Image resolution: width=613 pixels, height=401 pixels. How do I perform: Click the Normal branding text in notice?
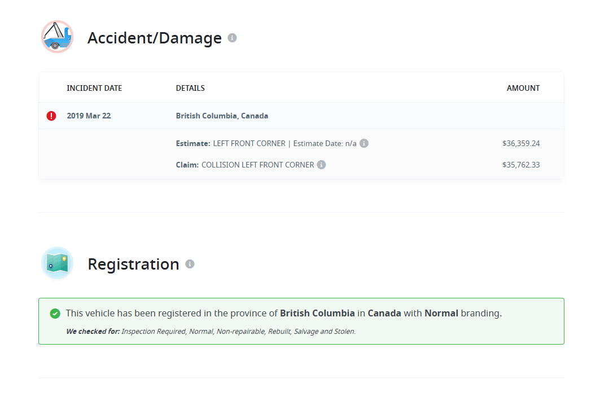(x=441, y=313)
